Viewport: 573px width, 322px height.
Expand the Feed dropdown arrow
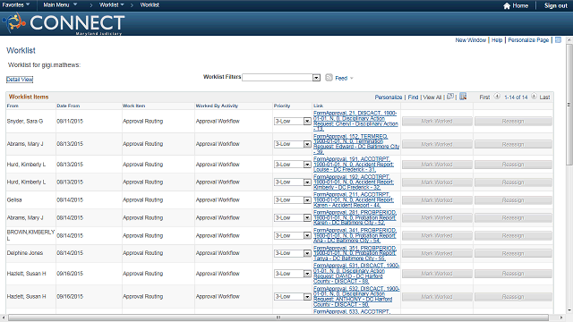[x=352, y=78]
